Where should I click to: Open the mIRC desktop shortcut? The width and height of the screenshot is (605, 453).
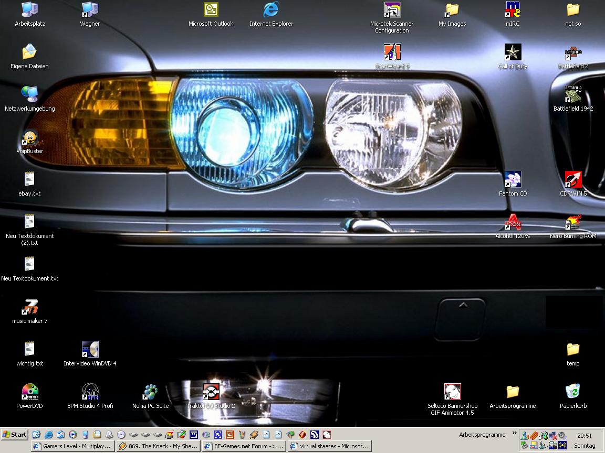coord(513,10)
